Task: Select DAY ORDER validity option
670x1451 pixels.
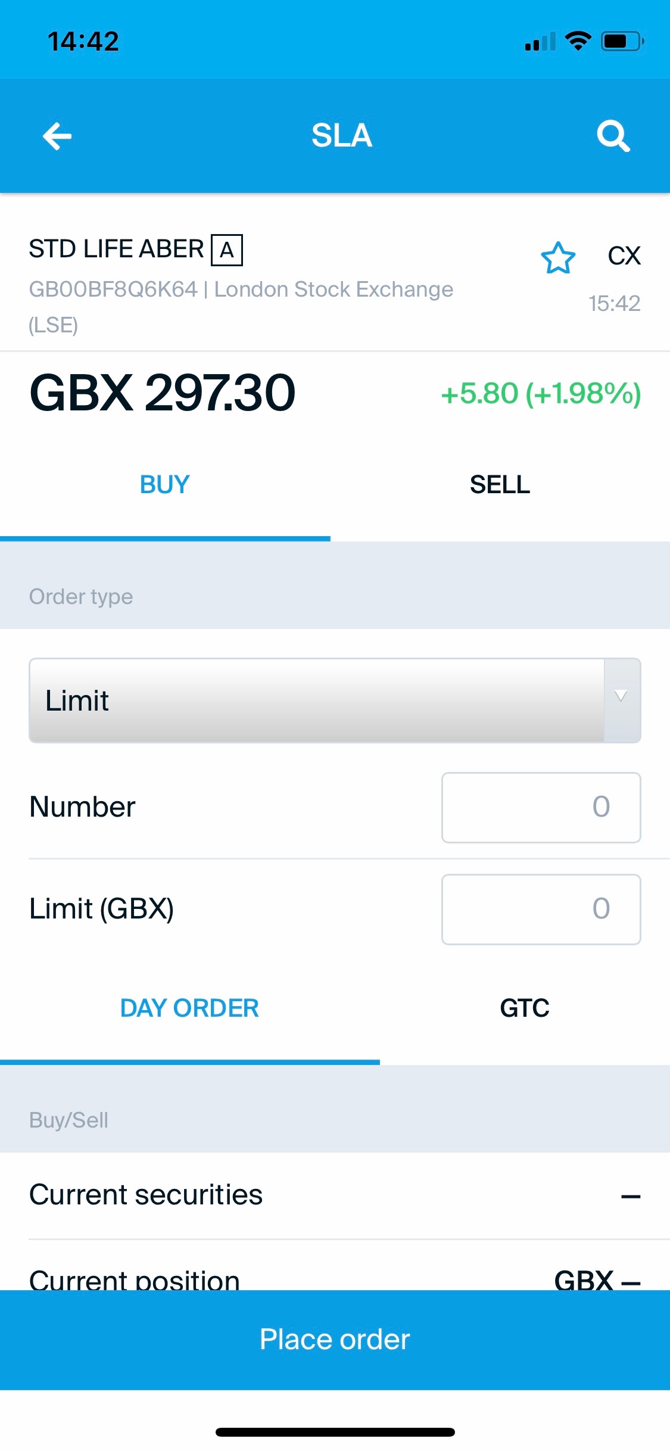Action: pos(189,1008)
